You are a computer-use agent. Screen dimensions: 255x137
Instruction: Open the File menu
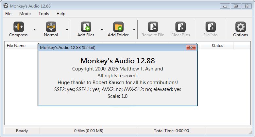(x=8, y=14)
